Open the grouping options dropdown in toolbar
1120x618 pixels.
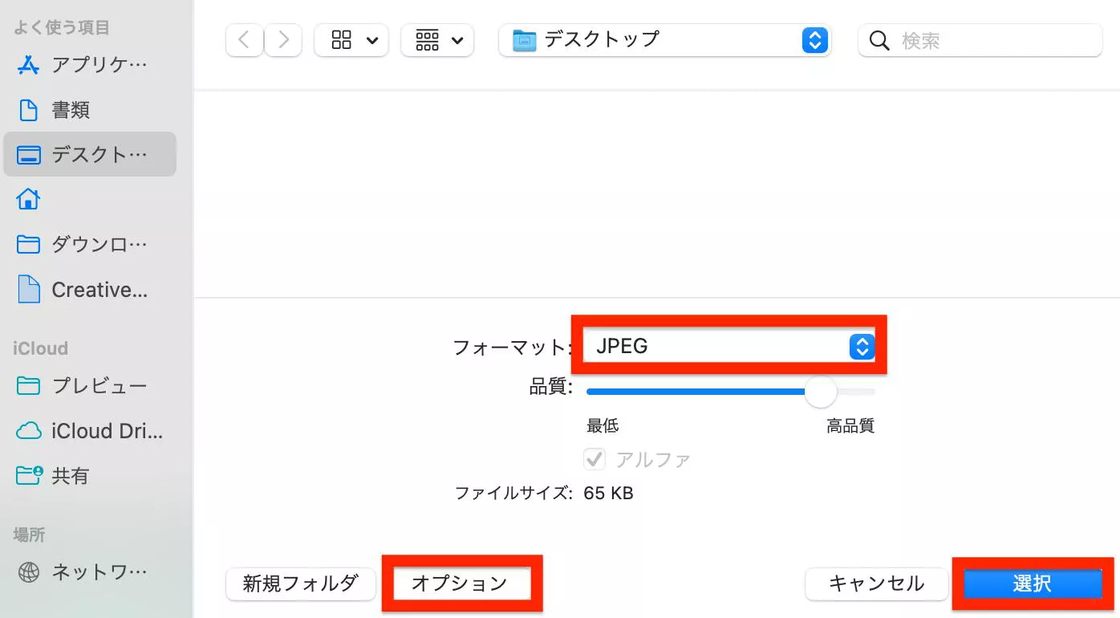pos(436,39)
